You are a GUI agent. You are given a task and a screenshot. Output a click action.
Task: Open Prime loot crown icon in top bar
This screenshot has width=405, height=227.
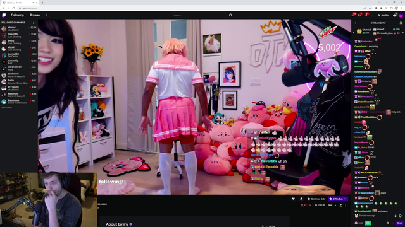pos(353,15)
